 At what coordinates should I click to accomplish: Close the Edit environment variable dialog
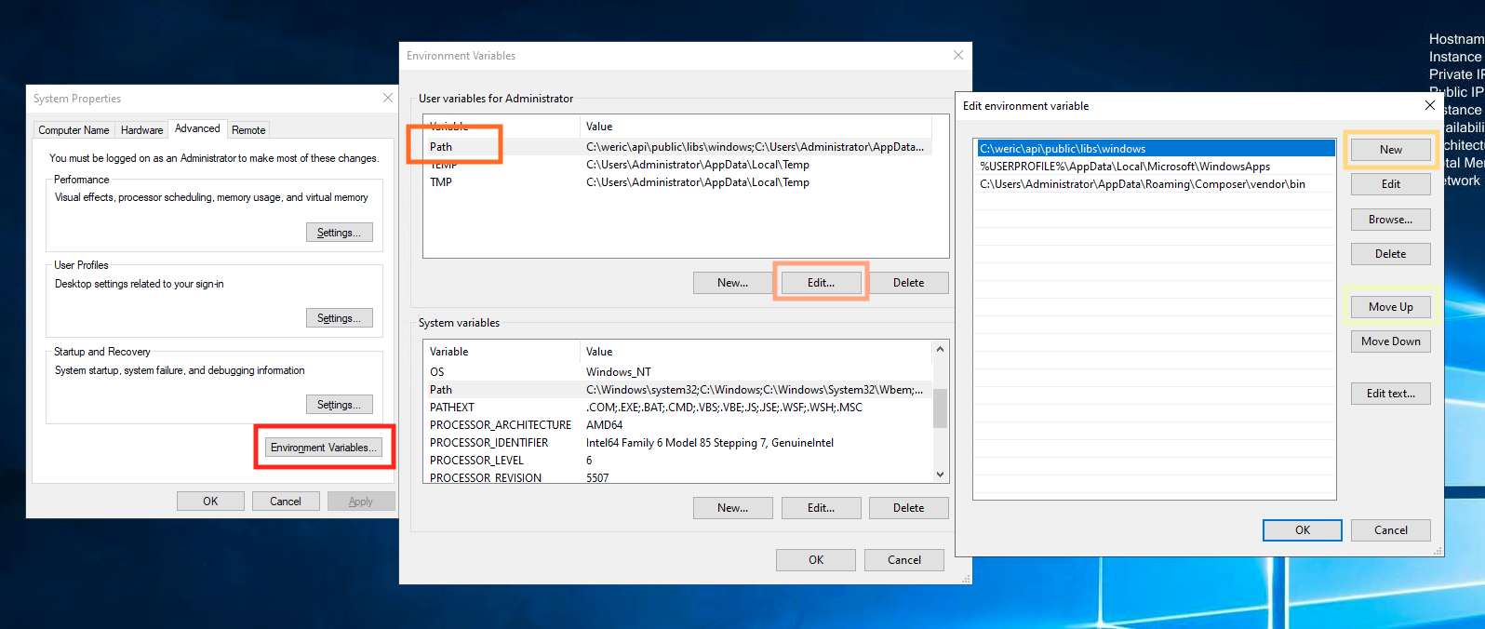pos(1429,106)
